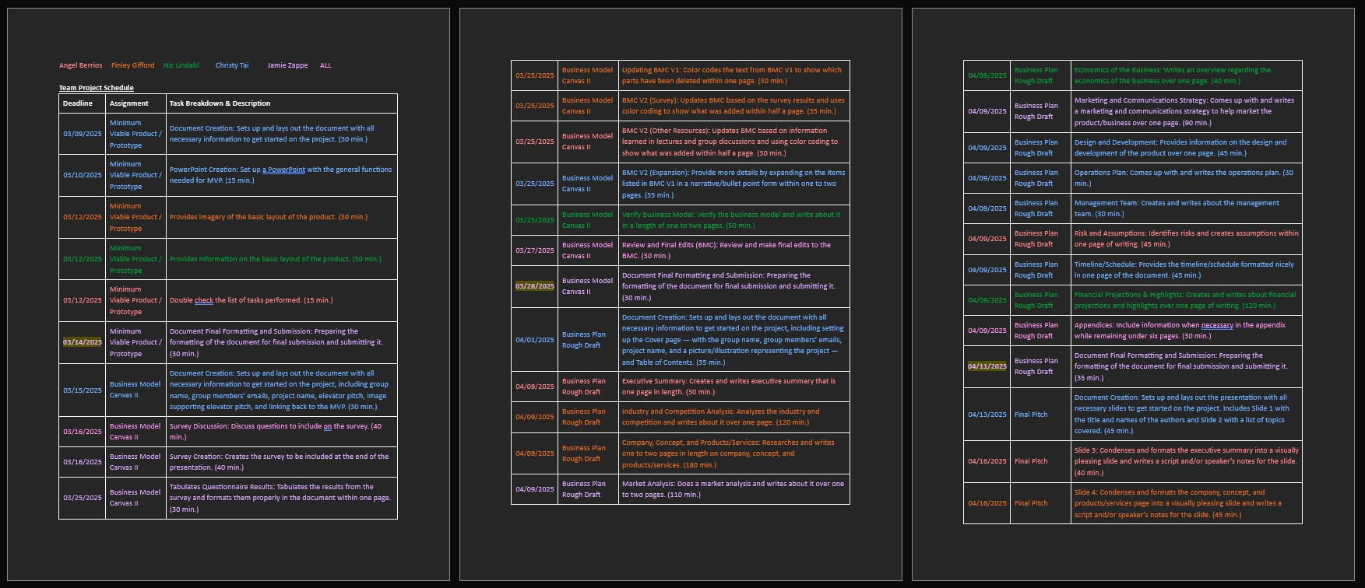The height and width of the screenshot is (588, 1365).
Task: Click the Assignment column header
Action: 128,103
